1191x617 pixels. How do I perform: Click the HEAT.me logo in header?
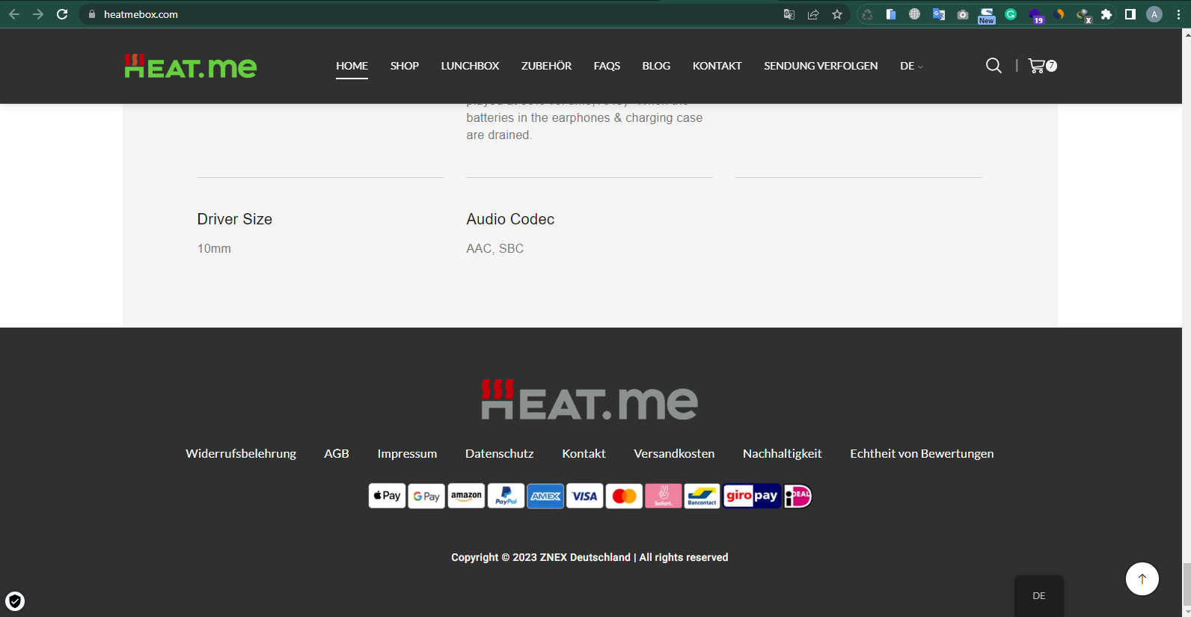click(191, 66)
